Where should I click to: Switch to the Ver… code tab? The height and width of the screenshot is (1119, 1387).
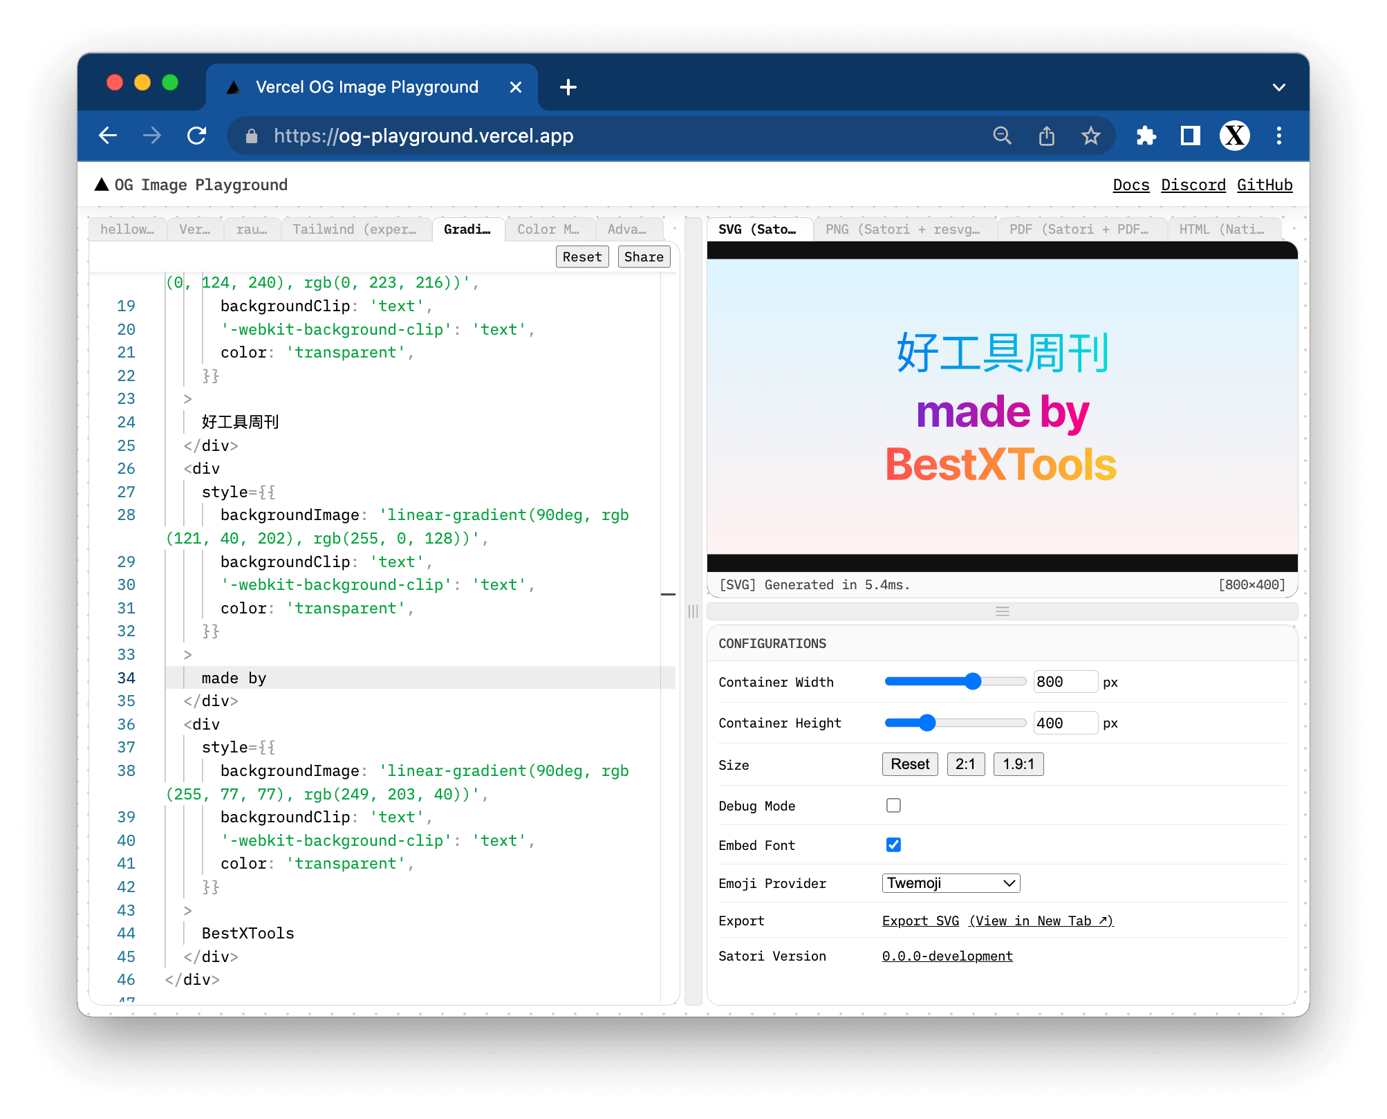coord(195,229)
